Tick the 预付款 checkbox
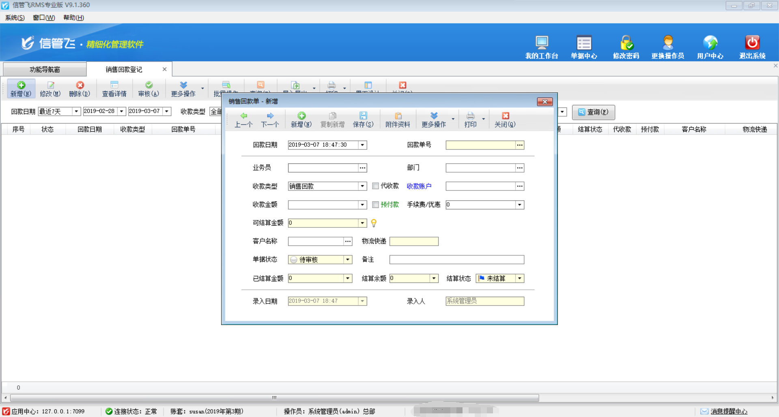Viewport: 779px width, 417px height. click(376, 205)
